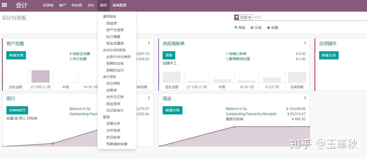Focus the 搜索 search input field
Screen dimensions: 367x159
[x=306, y=17]
